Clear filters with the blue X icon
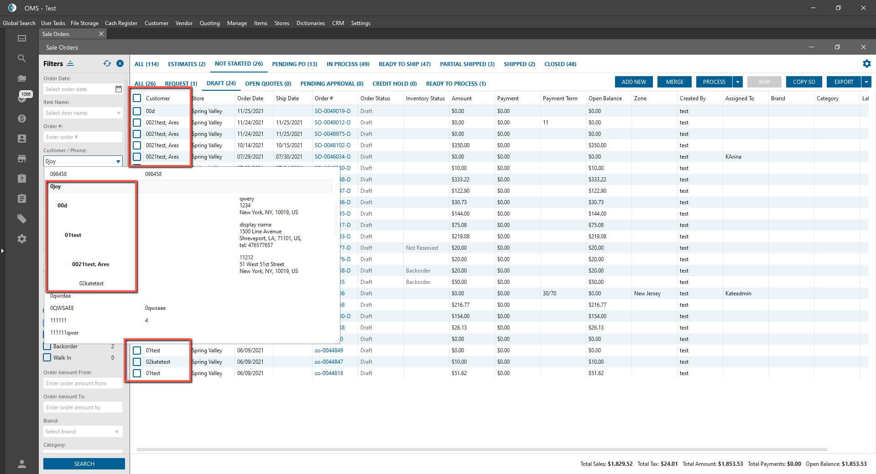The width and height of the screenshot is (876, 474). 120,64
